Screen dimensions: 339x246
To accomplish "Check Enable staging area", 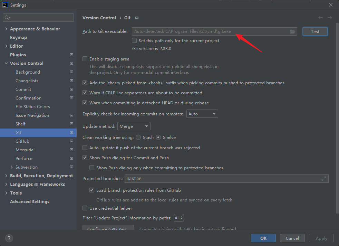I will coord(85,59).
